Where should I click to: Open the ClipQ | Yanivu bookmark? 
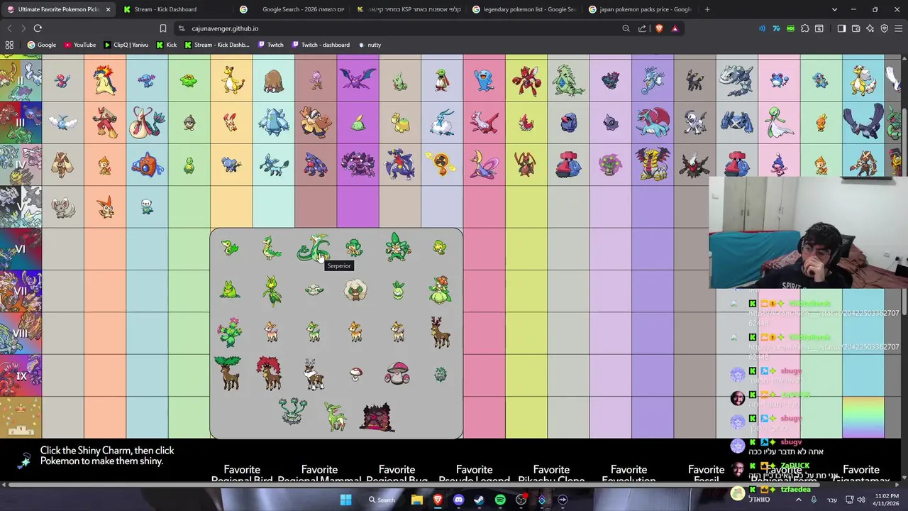(126, 45)
